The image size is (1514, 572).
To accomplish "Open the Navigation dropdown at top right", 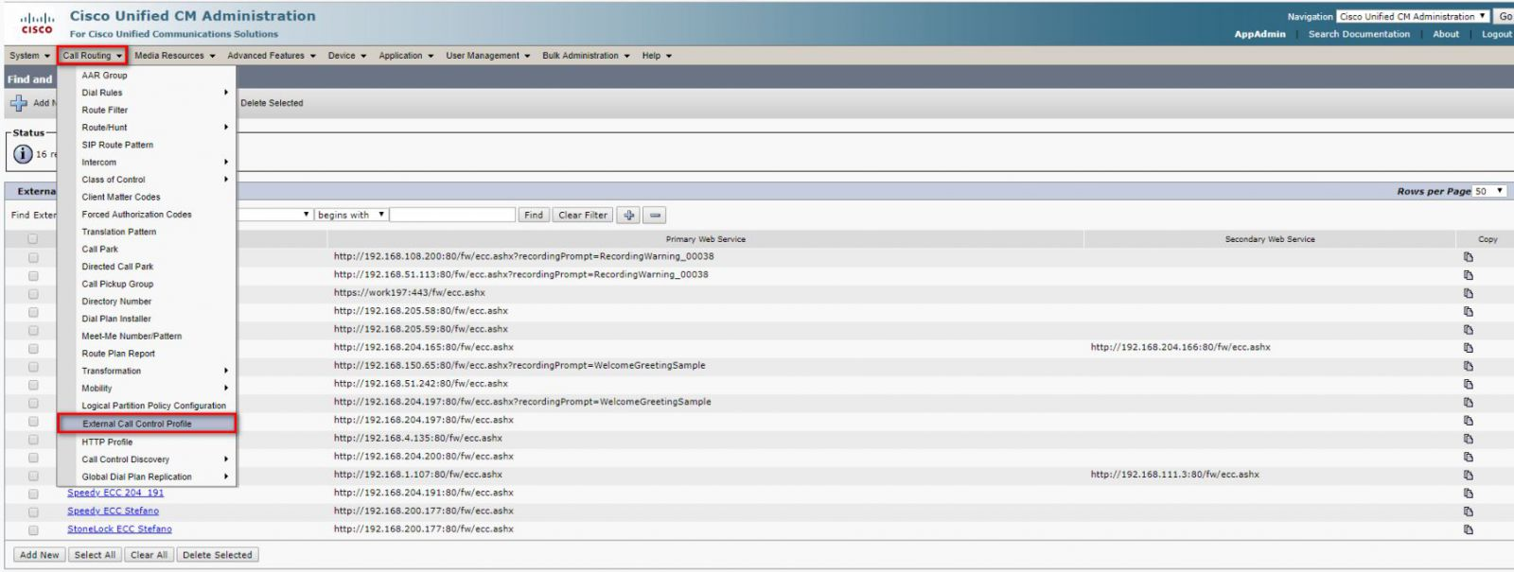I will [x=1412, y=16].
